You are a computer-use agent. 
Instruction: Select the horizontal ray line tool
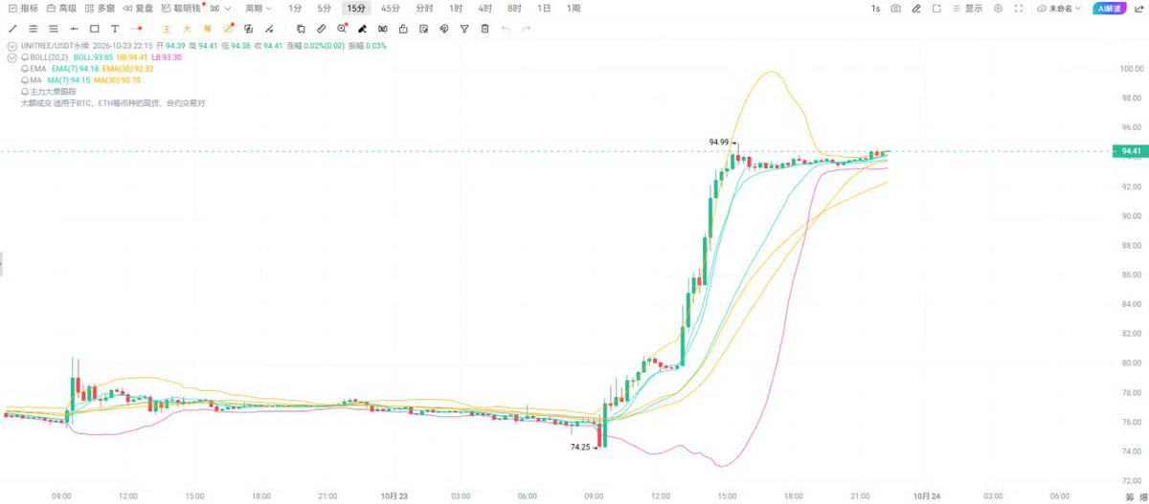(x=74, y=29)
